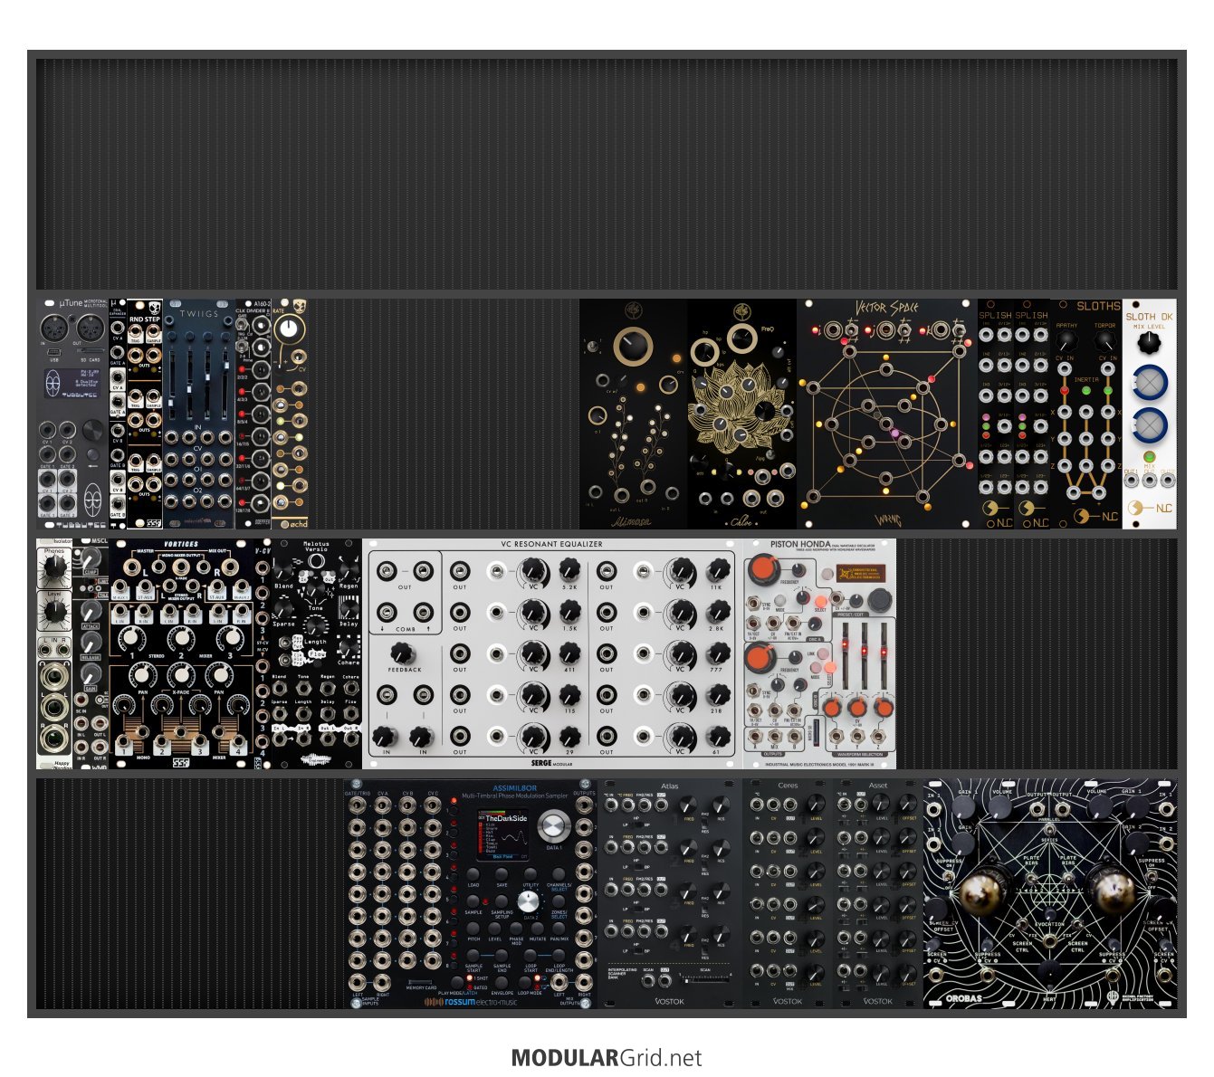1214x1077 pixels.
Task: Click the Piston Honda top orange FREQUENCY knob
Action: pyautogui.click(x=764, y=569)
